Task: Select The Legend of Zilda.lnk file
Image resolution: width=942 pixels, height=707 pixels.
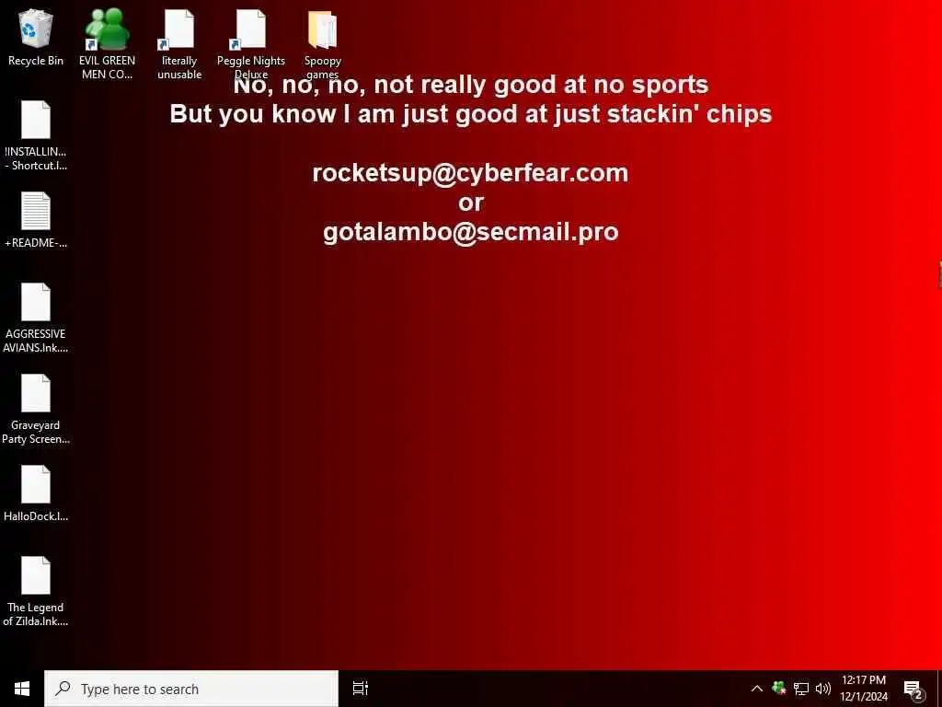Action: coord(36,592)
